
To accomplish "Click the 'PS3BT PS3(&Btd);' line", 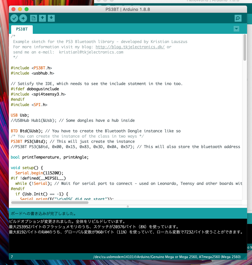I will click(x=73, y=142).
